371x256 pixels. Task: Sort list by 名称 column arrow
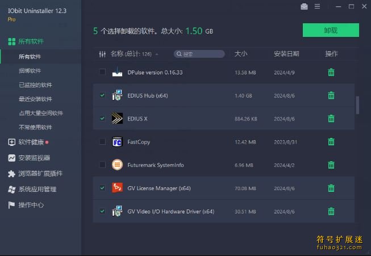(x=157, y=54)
